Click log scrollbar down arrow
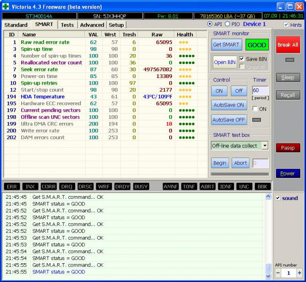The image size is (306, 282). pyautogui.click(x=268, y=276)
